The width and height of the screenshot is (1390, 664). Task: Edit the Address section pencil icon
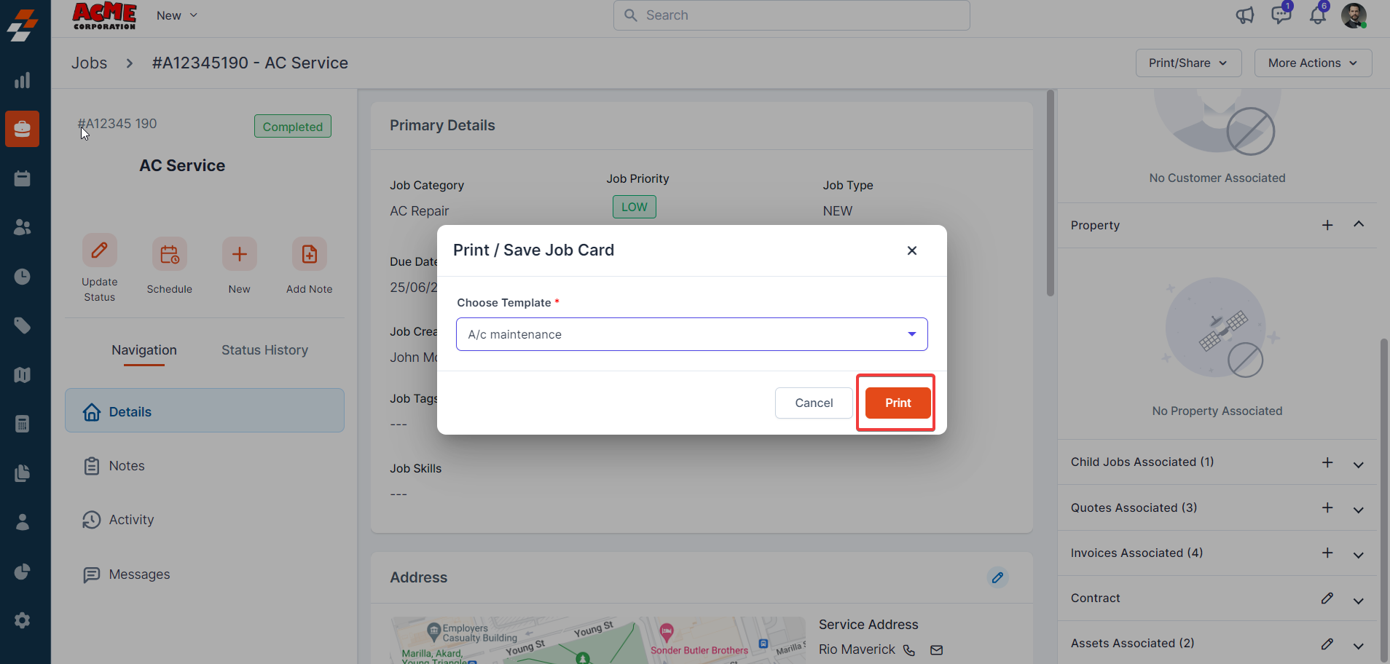tap(997, 577)
